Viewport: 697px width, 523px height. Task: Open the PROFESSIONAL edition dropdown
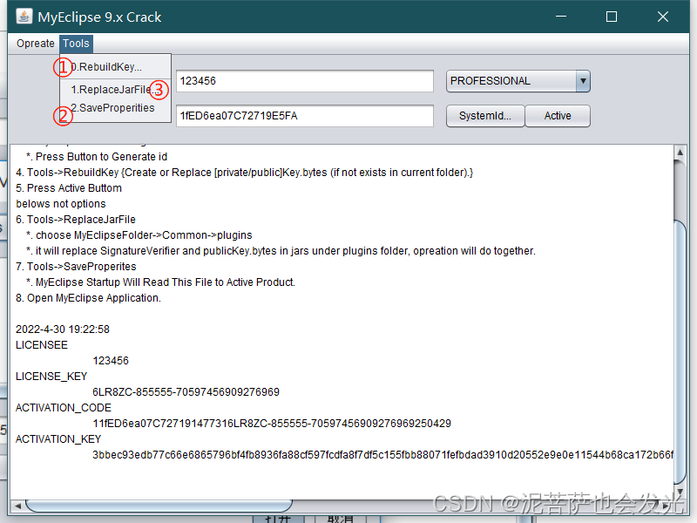pos(518,81)
